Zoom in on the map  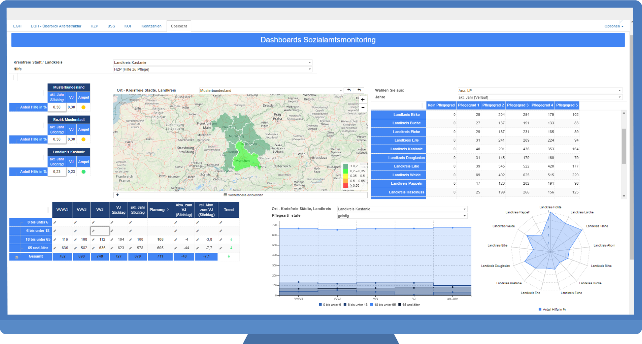pos(363,100)
